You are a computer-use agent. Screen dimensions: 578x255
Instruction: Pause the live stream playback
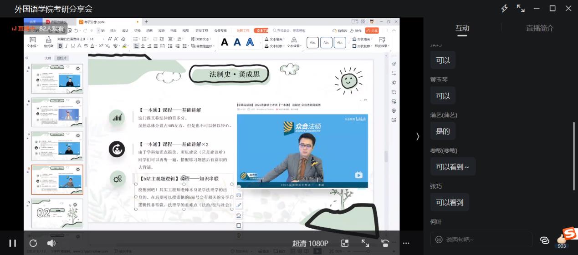click(x=13, y=243)
